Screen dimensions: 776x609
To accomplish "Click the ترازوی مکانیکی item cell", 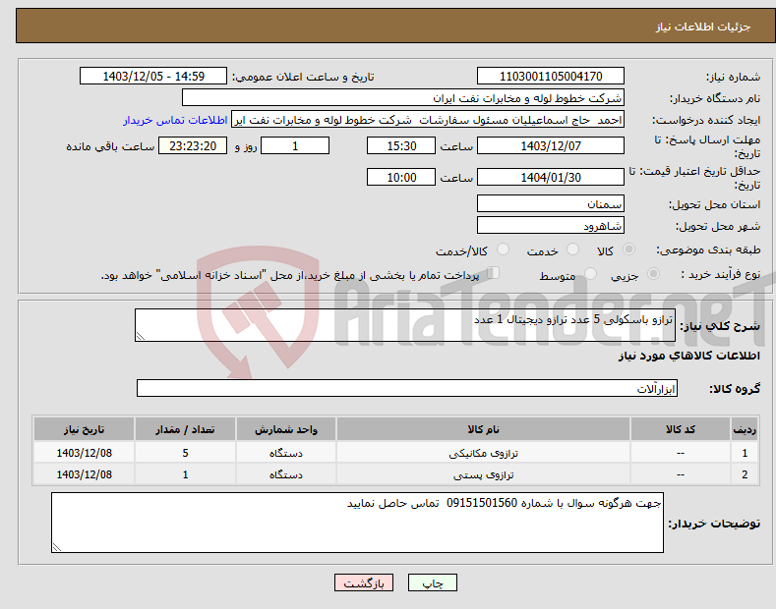I will pyautogui.click(x=483, y=453).
